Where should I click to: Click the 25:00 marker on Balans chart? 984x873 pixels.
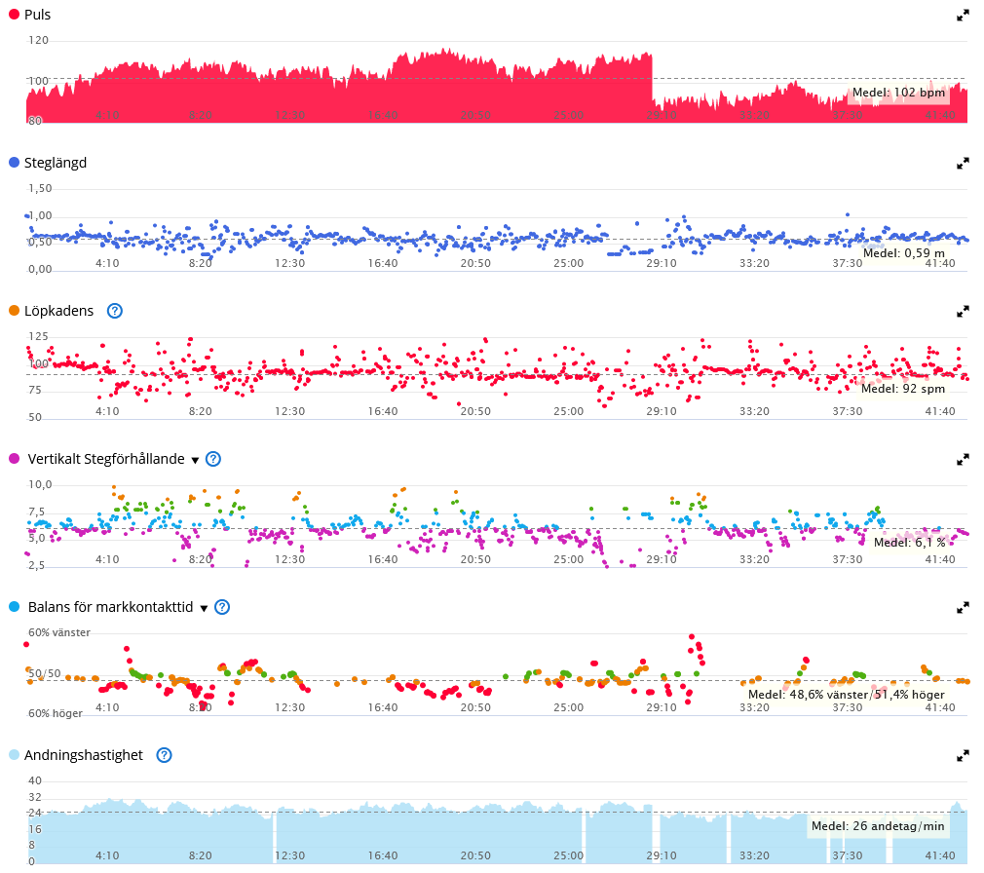[569, 707]
